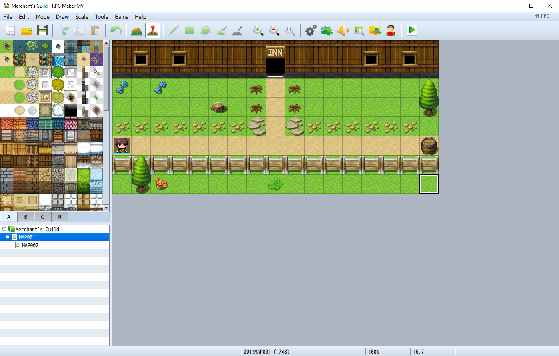559x356 pixels.
Task: Collapse the MAP001 tree node
Action: click(7, 237)
